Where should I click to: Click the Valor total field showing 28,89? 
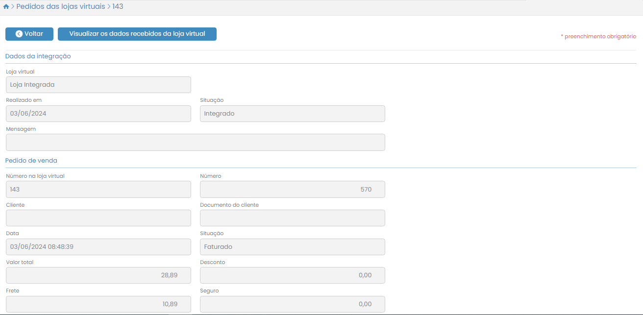[x=98, y=275]
